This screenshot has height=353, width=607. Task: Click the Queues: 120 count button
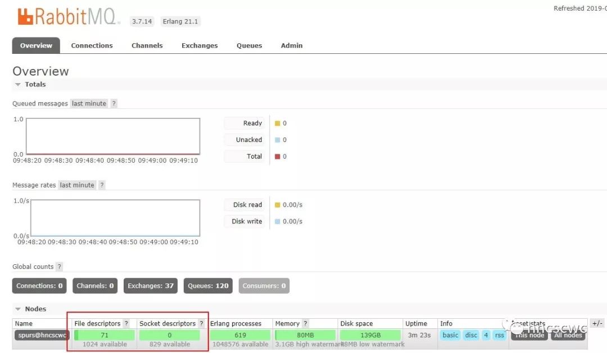pos(209,286)
